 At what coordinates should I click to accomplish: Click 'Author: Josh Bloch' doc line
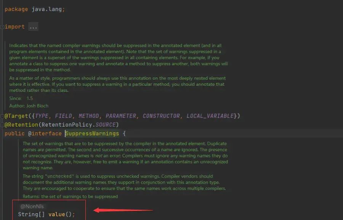(x=29, y=106)
